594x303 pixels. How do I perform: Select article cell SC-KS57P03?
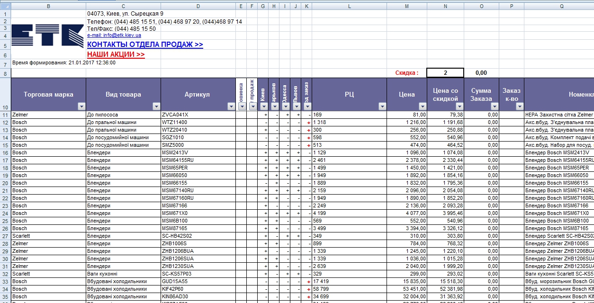[x=198, y=274]
